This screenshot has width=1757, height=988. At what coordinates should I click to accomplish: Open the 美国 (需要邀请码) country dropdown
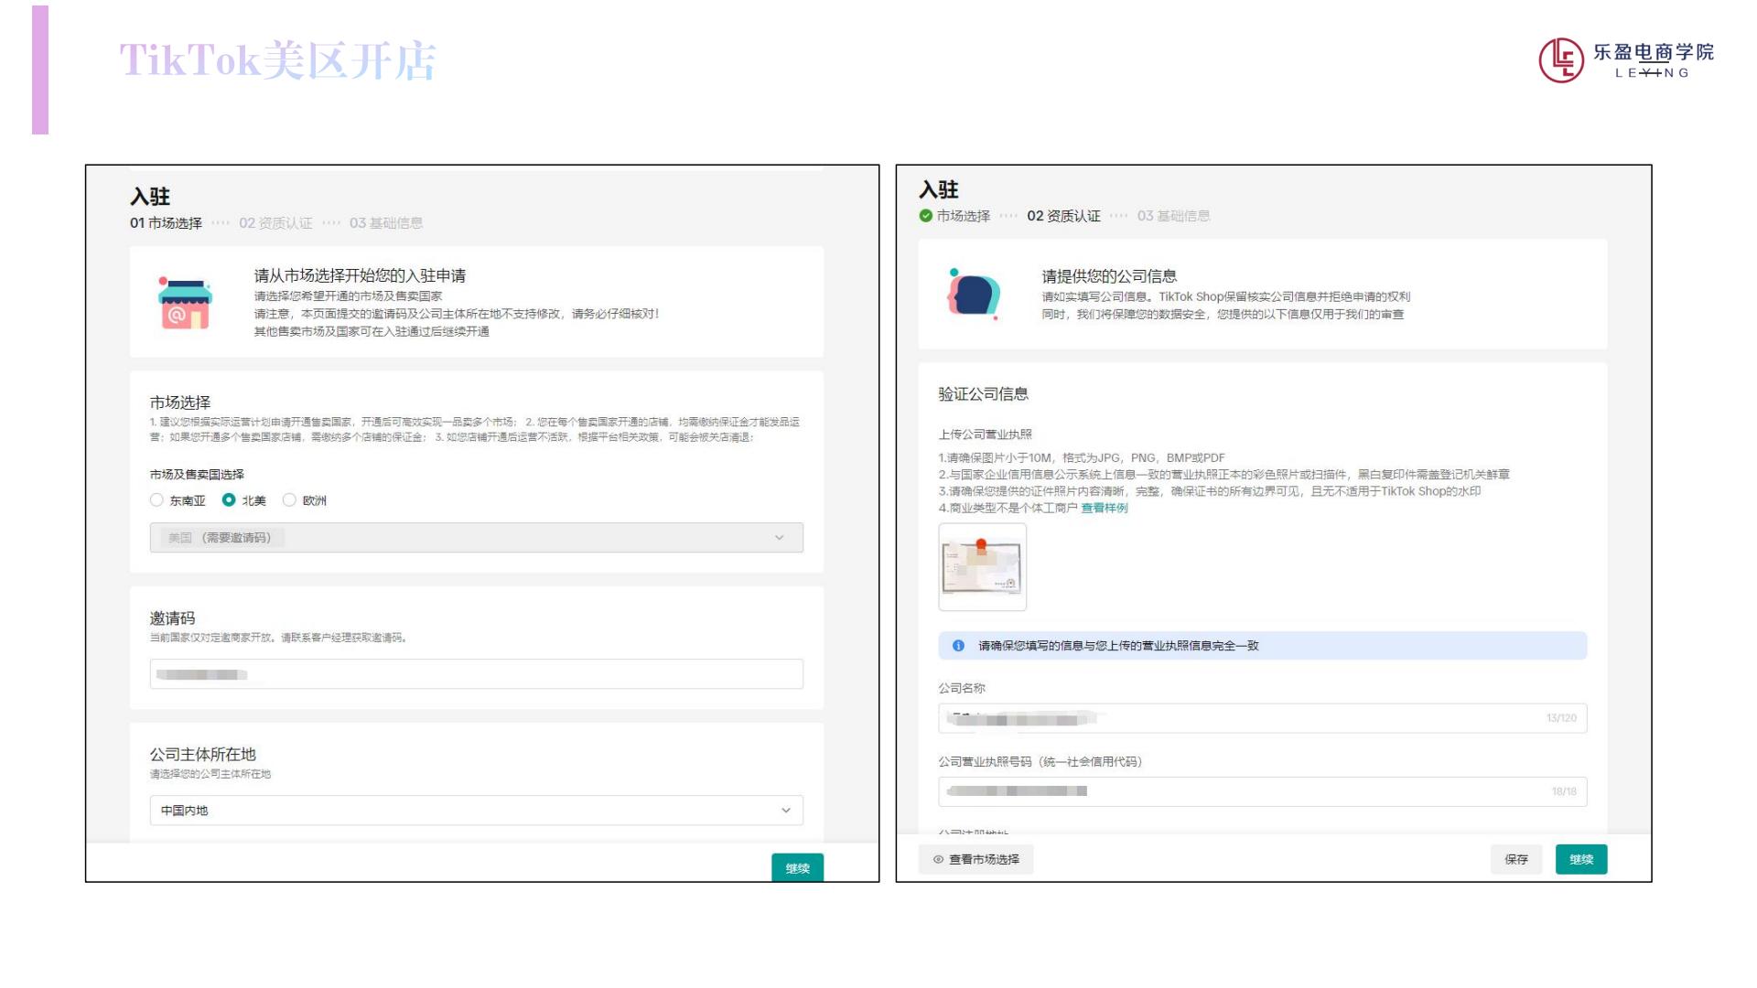(x=476, y=537)
